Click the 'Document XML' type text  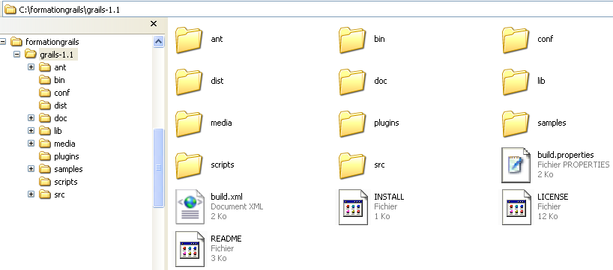pos(237,206)
